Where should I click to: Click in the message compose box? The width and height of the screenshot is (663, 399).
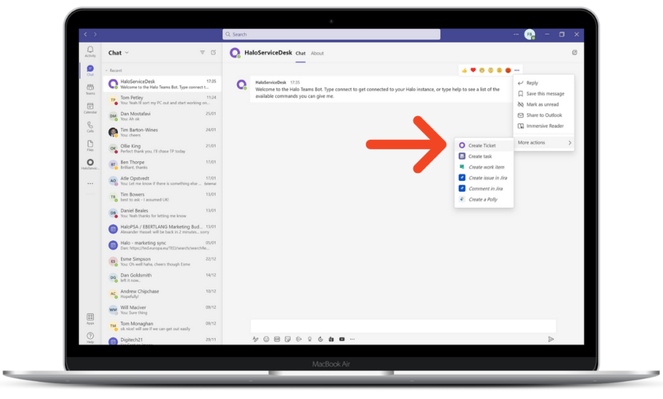(403, 326)
